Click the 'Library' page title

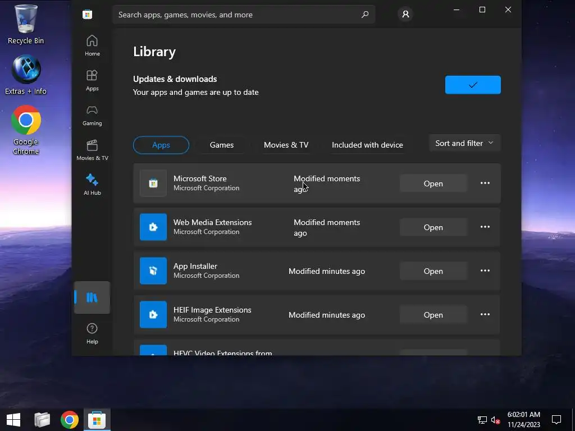click(154, 52)
